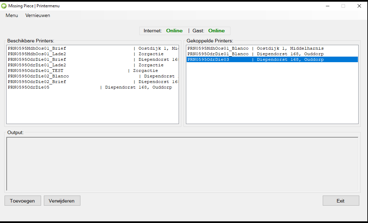
Task: Highlight PRN0595OdrDie02_Brief printer row
Action: (37, 82)
